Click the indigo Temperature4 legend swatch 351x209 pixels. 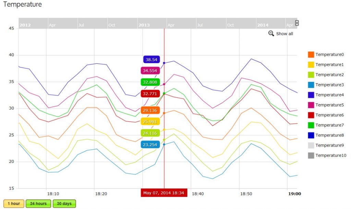(311, 95)
